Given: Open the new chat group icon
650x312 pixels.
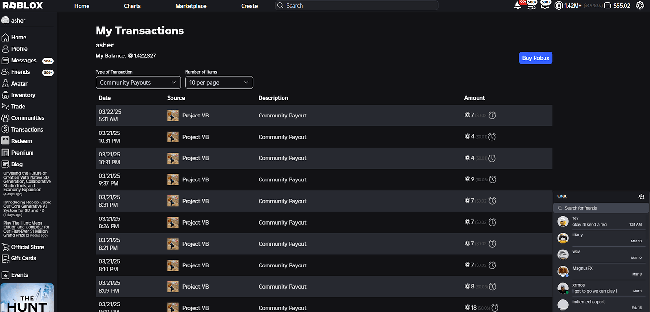Looking at the screenshot, I should (x=641, y=196).
